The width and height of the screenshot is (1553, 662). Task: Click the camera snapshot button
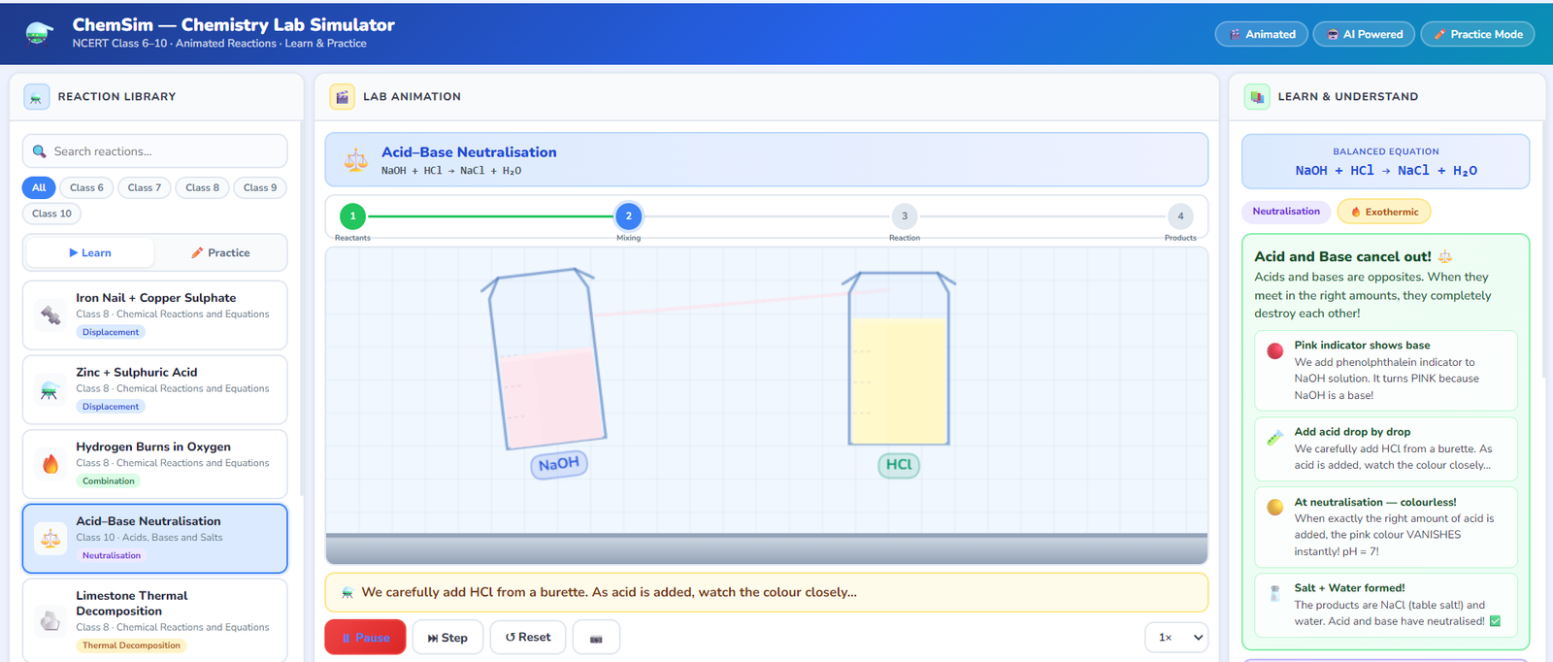click(596, 638)
